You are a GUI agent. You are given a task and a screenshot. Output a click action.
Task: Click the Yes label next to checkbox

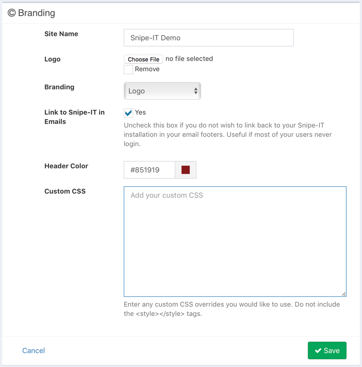coord(140,112)
